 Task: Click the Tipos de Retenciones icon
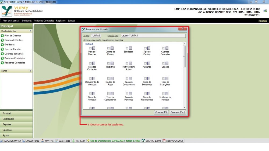[149, 94]
